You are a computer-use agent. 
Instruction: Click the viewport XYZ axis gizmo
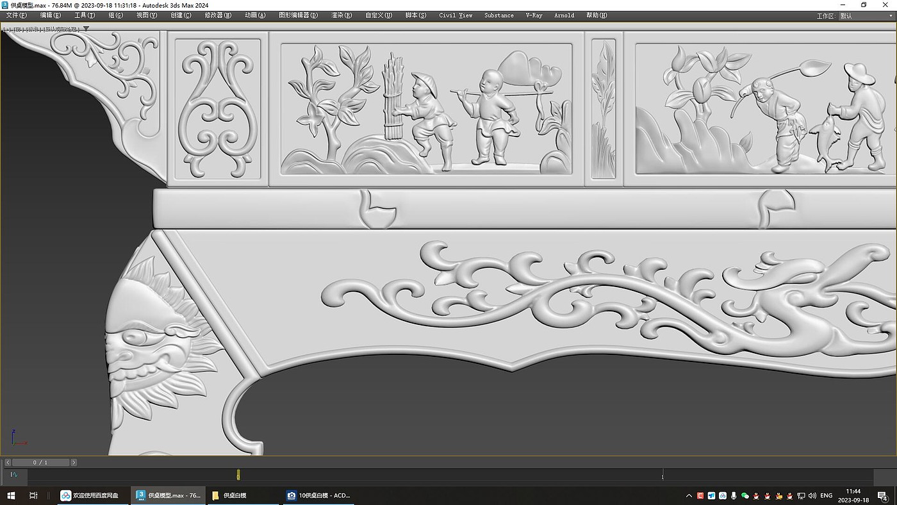tap(19, 437)
